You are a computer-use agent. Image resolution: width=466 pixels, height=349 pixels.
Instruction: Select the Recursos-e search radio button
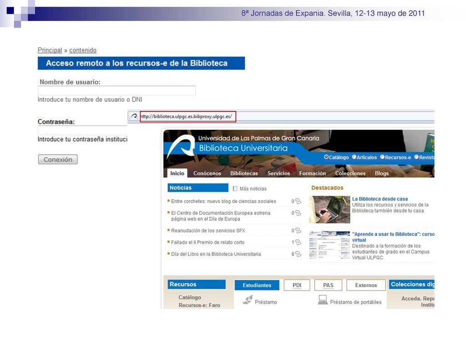click(x=382, y=157)
